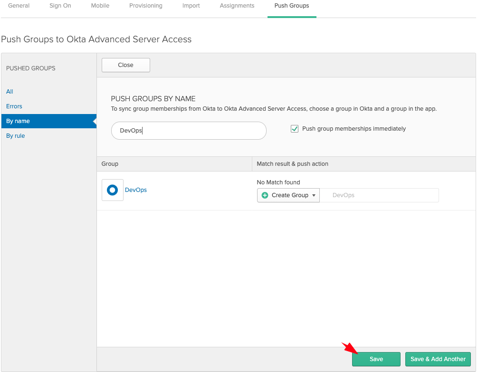Switch to the Provisioning tab
Viewport: 478px width, 372px height.
coord(145,6)
